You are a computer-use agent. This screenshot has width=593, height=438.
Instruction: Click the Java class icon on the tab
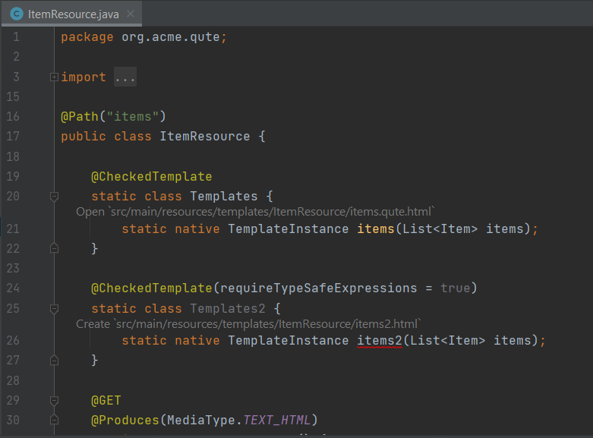[16, 14]
